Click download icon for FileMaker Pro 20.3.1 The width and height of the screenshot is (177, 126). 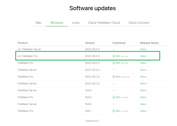[114, 56]
